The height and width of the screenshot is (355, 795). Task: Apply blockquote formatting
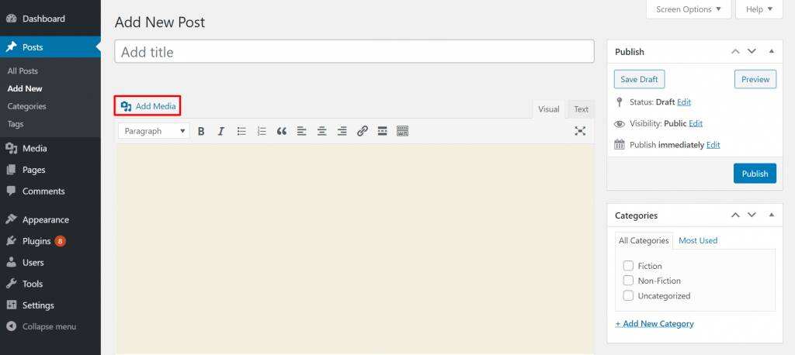pyautogui.click(x=282, y=131)
